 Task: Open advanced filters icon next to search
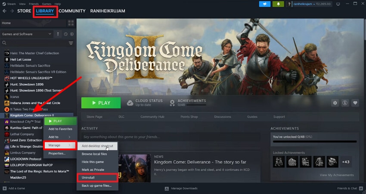coord(71,43)
